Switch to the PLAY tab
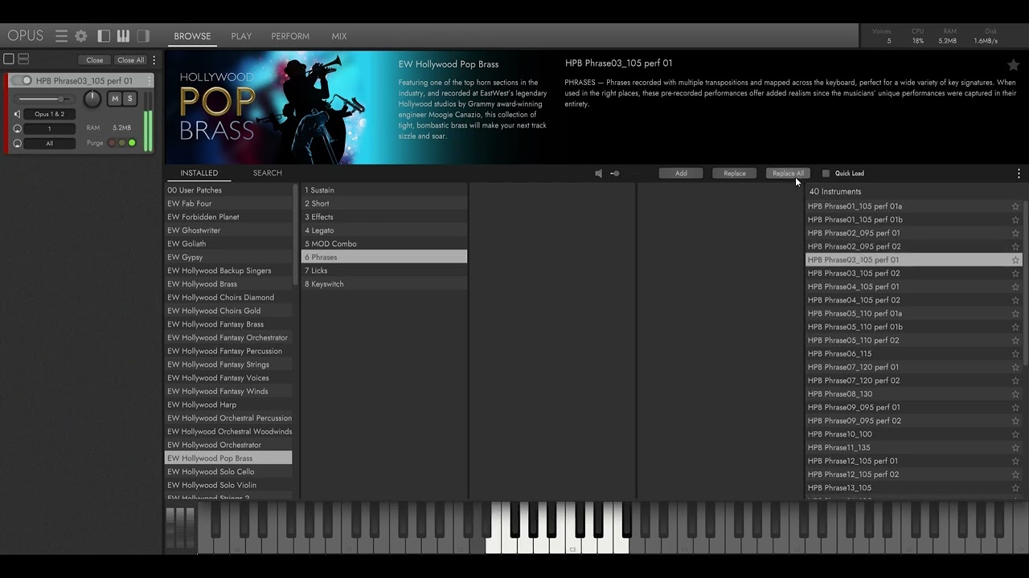1029x578 pixels. [x=241, y=36]
